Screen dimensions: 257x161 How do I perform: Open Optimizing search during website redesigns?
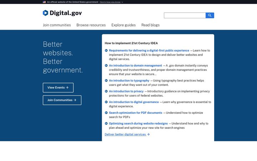[138, 123]
